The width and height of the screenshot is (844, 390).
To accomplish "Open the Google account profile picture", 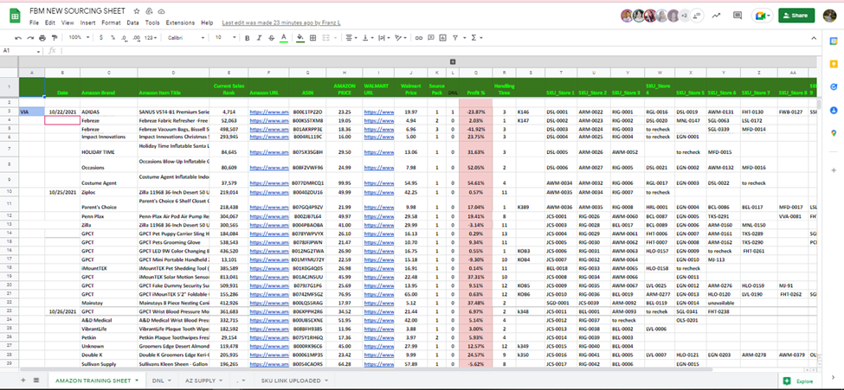I will 829,16.
